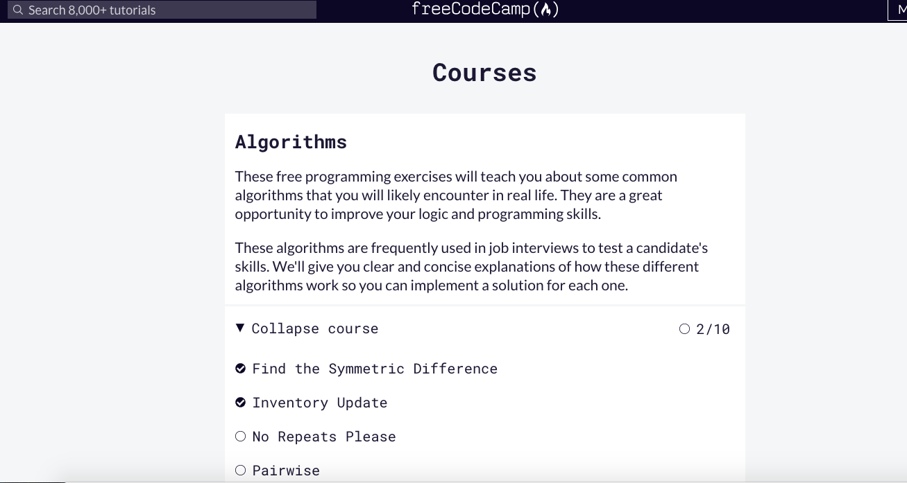The height and width of the screenshot is (483, 907).
Task: Focus the Search 8,000+ tutorials field
Action: [162, 10]
